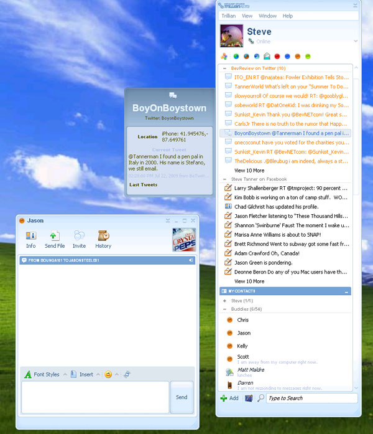
Task: Open the smiley emoticon picker
Action: (108, 374)
